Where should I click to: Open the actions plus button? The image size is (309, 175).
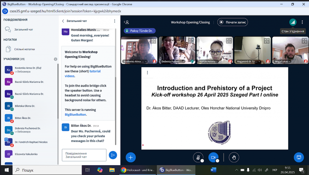coord(131,157)
